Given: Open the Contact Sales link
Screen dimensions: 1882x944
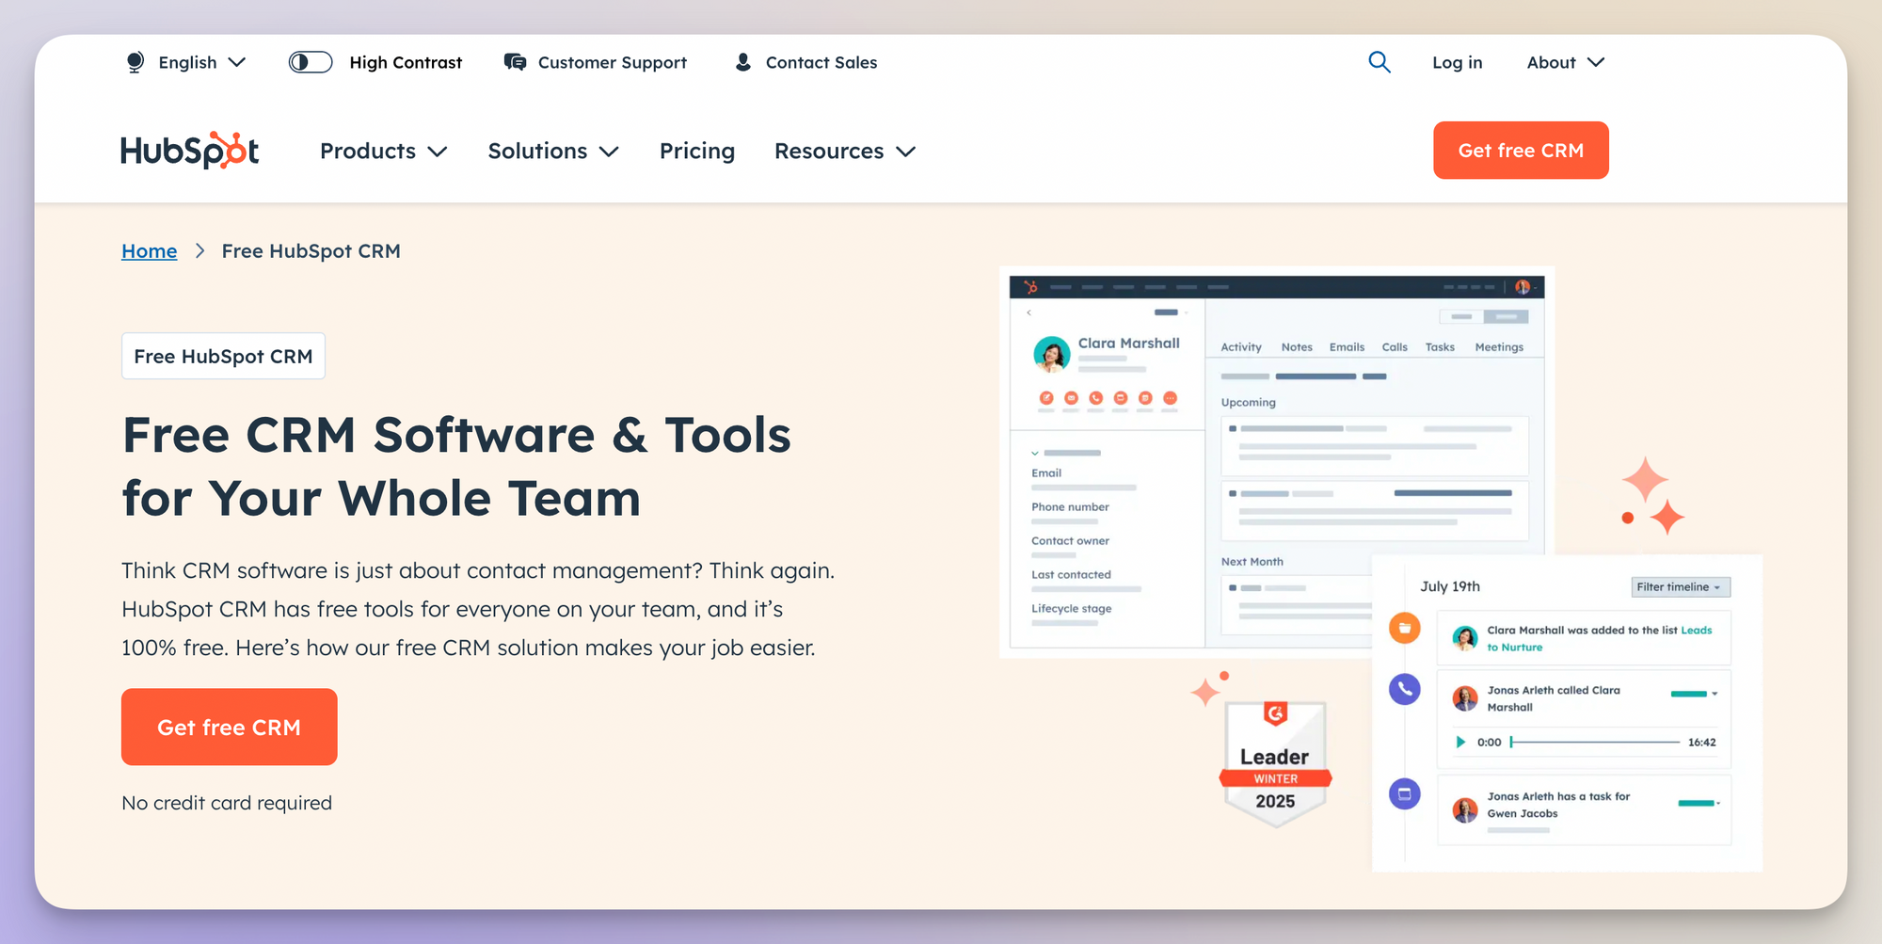Looking at the screenshot, I should tap(805, 62).
